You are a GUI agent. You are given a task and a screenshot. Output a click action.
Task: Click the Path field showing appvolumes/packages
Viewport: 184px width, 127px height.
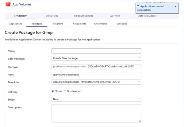tap(96, 75)
